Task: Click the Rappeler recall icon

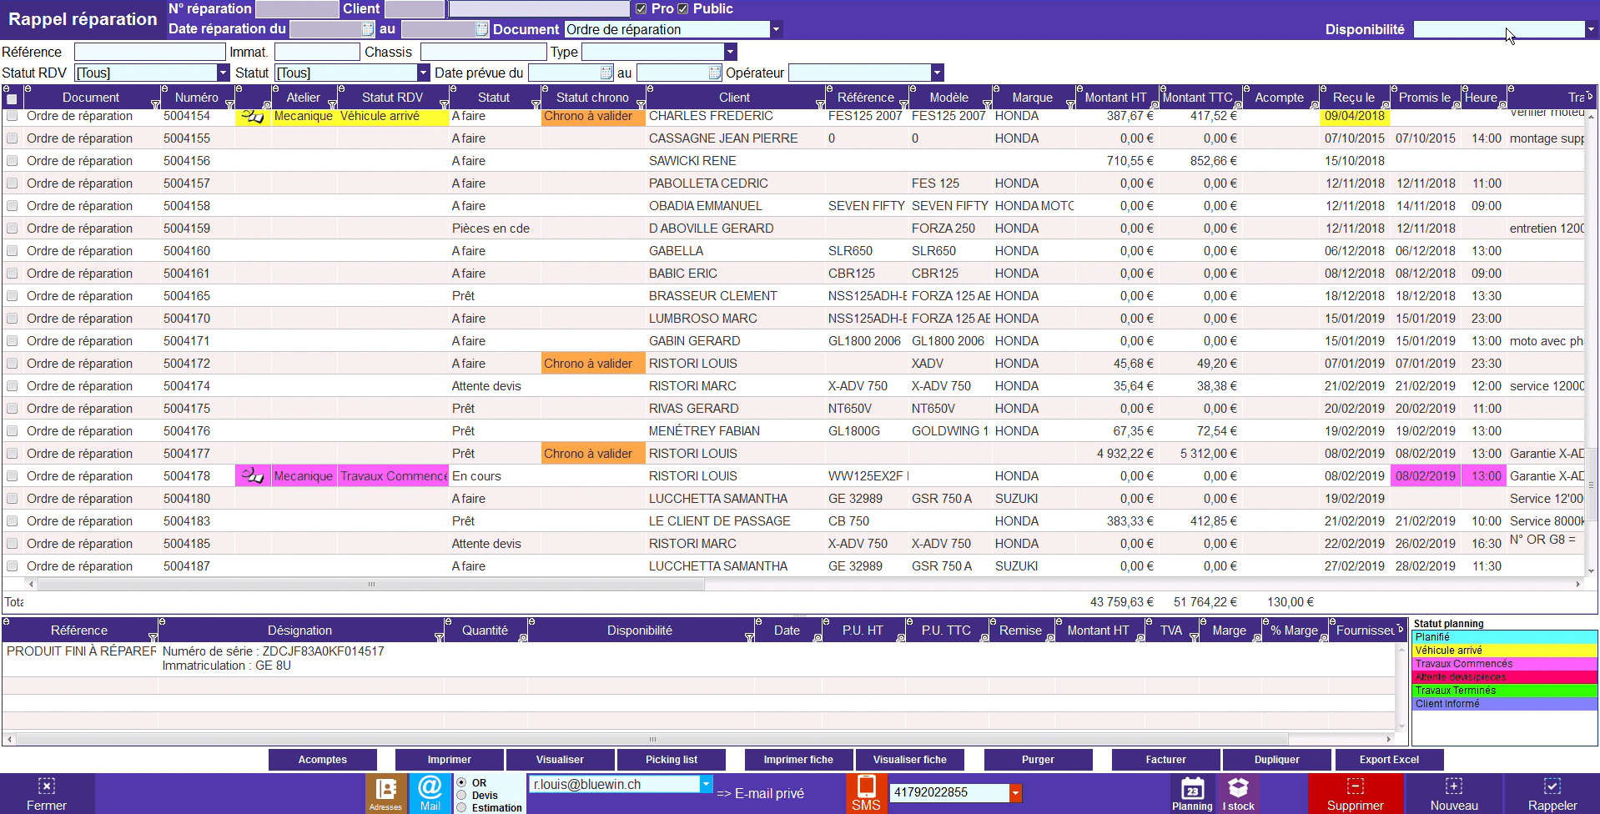Action: [x=1552, y=792]
